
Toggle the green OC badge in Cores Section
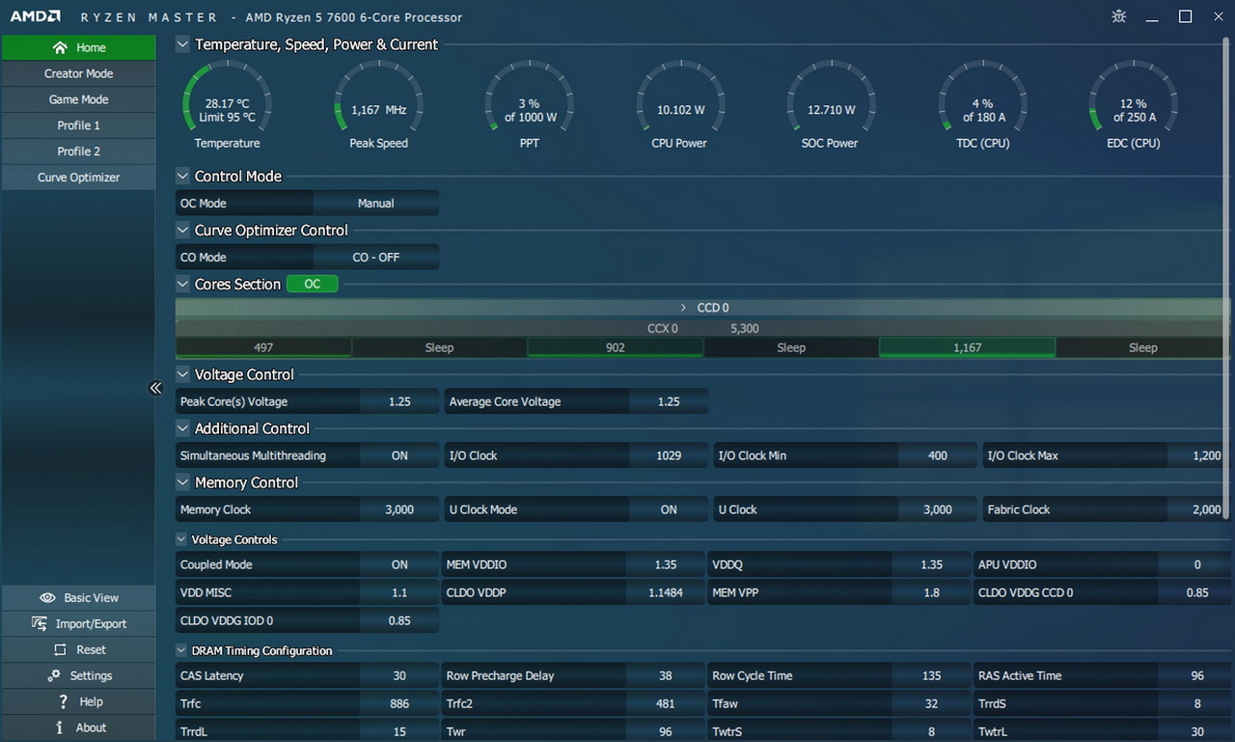click(313, 284)
